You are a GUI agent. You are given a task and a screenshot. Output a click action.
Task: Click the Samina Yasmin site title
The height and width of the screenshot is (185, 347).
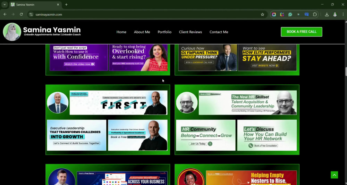click(x=52, y=30)
